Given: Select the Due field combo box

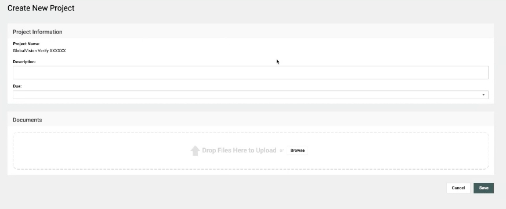Looking at the screenshot, I should click(251, 95).
